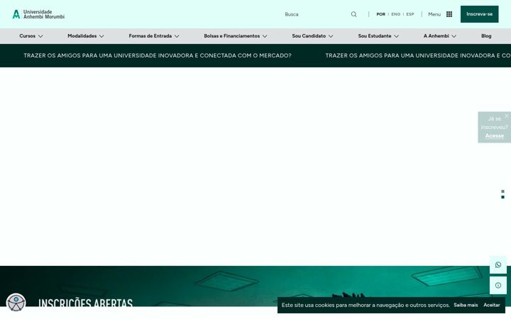Click the search magnifier icon

coord(353,14)
